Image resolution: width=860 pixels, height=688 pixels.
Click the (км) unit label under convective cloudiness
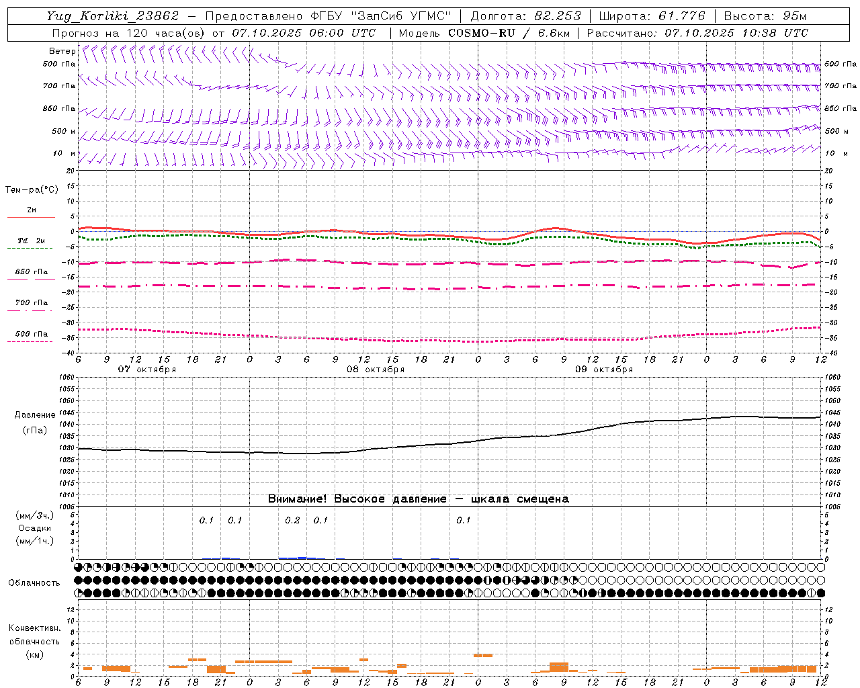click(x=34, y=654)
